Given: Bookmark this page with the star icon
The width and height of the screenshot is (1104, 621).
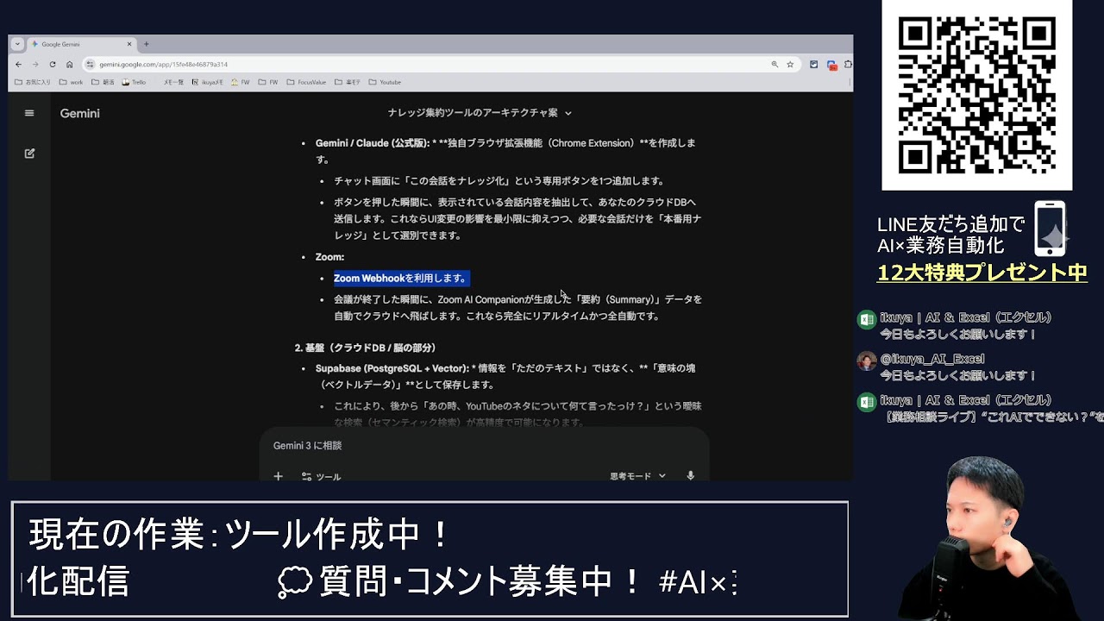Looking at the screenshot, I should [790, 65].
